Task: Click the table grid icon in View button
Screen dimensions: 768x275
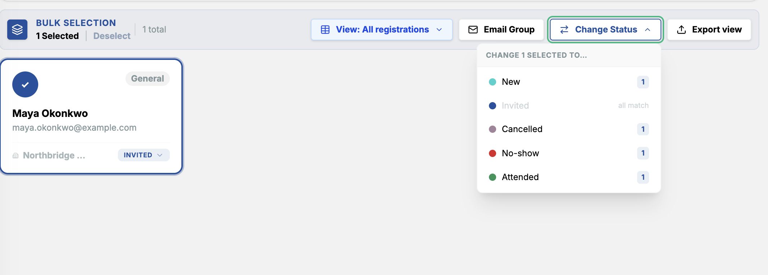Action: tap(325, 30)
